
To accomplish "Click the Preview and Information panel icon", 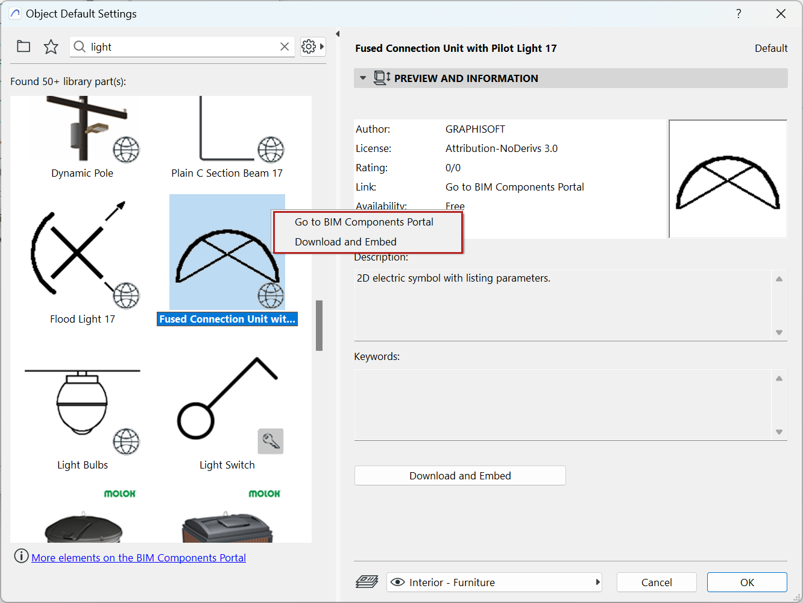I will [382, 78].
